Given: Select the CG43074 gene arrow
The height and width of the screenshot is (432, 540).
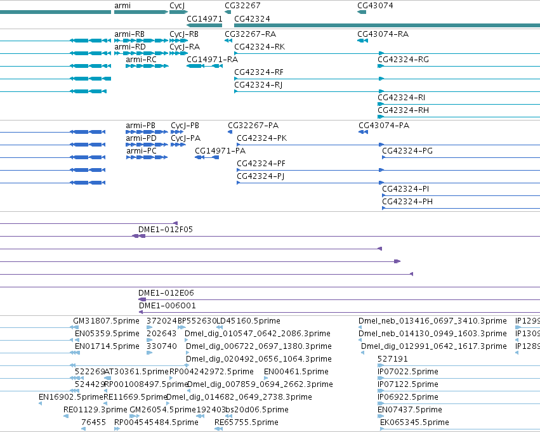Looking at the screenshot, I should coord(362,12).
